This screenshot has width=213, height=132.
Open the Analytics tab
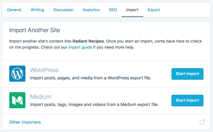coord(91,10)
